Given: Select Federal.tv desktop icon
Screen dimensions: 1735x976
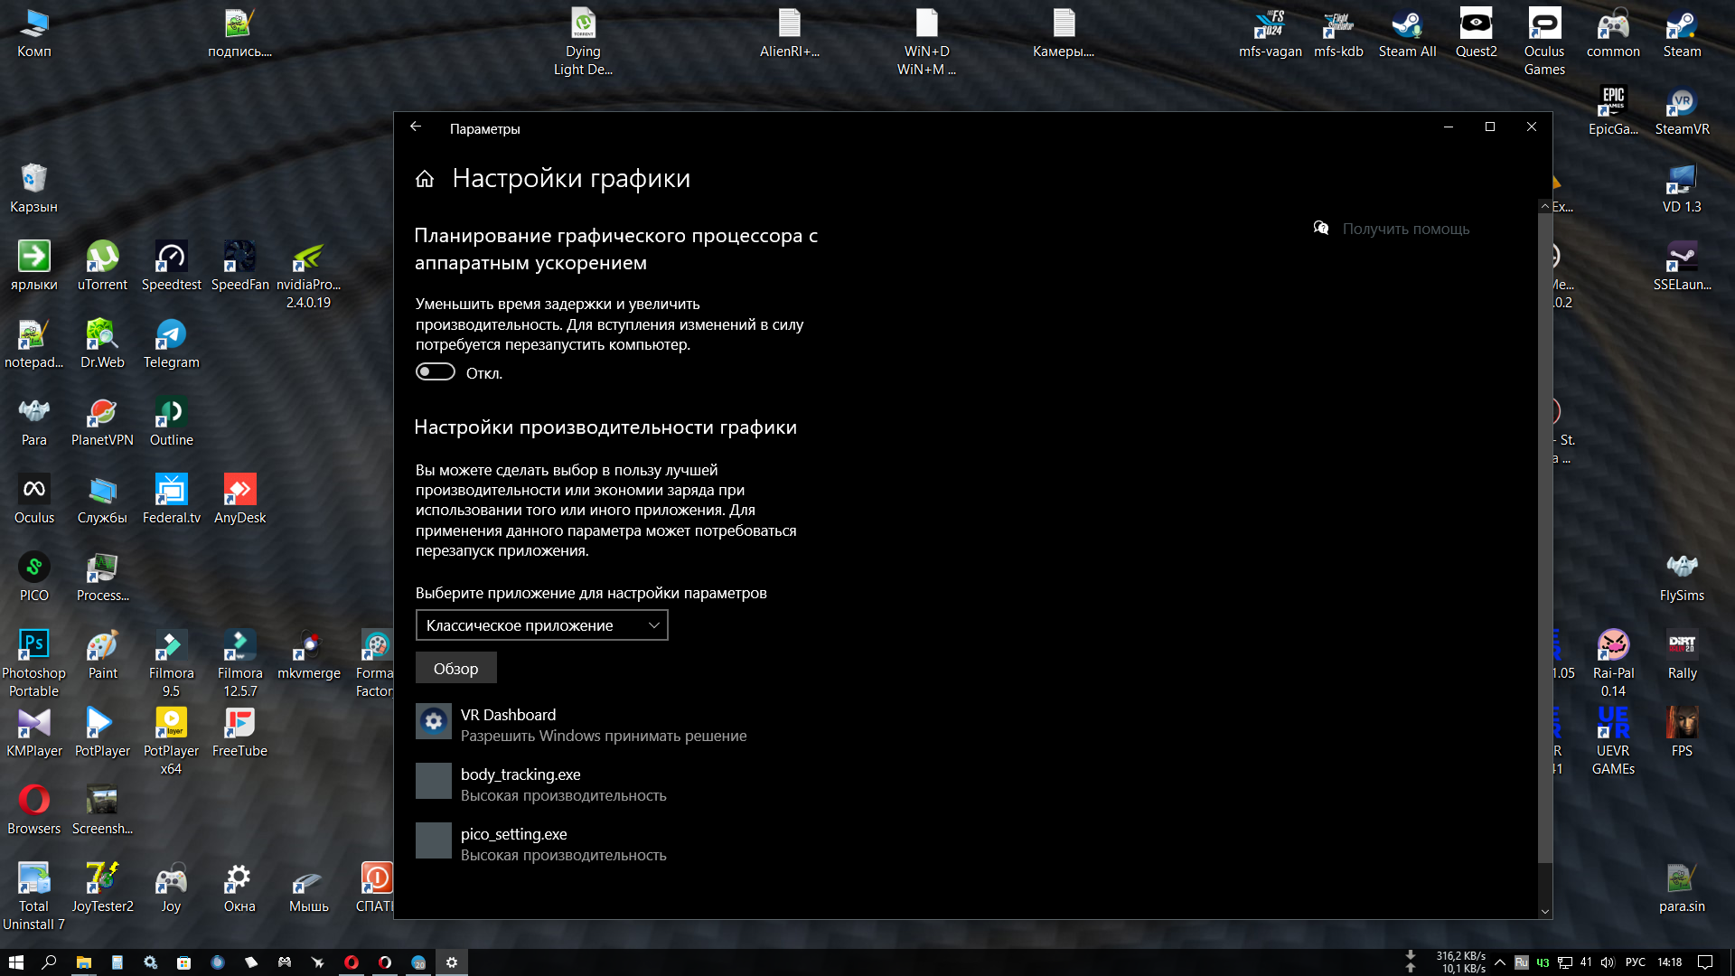Looking at the screenshot, I should point(171,499).
